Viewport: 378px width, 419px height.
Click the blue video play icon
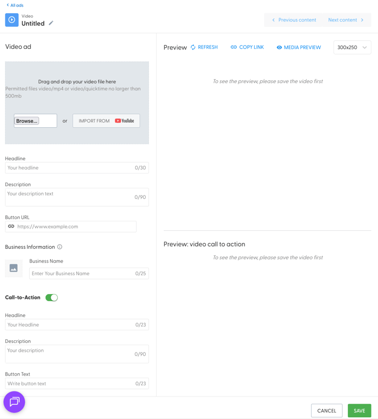click(x=12, y=20)
